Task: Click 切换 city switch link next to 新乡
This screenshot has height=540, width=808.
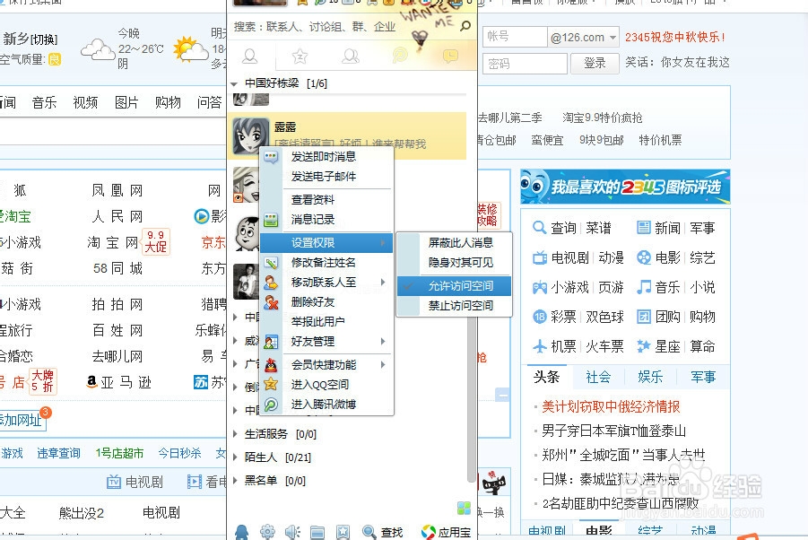Action: pyautogui.click(x=44, y=39)
